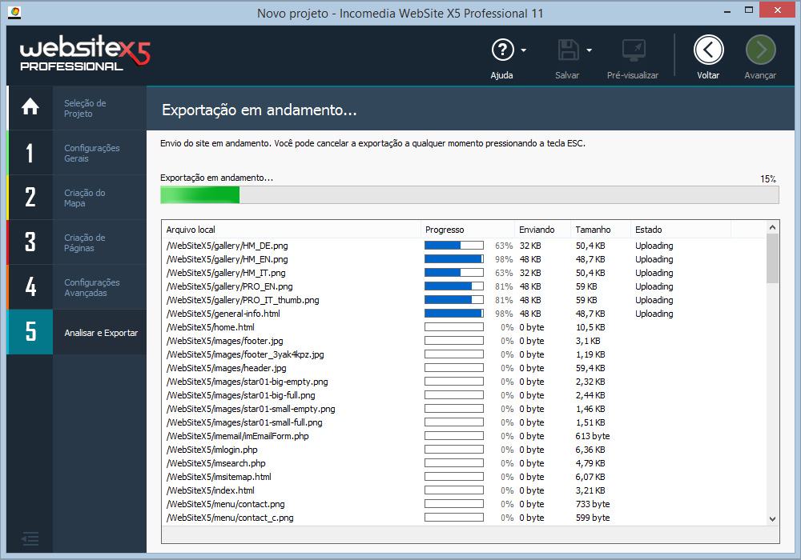Image resolution: width=801 pixels, height=560 pixels.
Task: Select /WebSiteX5/images/star01-small-full.png row
Action: point(464,422)
